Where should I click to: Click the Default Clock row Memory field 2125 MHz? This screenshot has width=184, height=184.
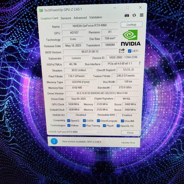point(102,110)
